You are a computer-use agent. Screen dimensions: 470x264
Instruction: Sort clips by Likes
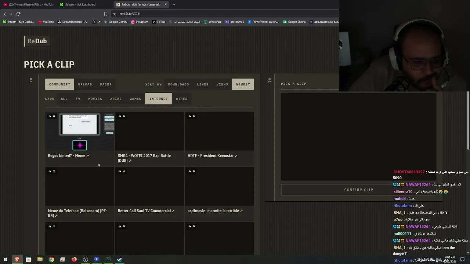[203, 84]
